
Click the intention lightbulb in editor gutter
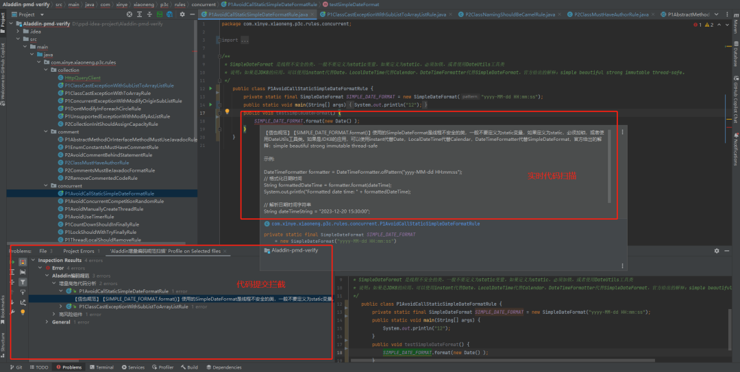[x=227, y=112]
